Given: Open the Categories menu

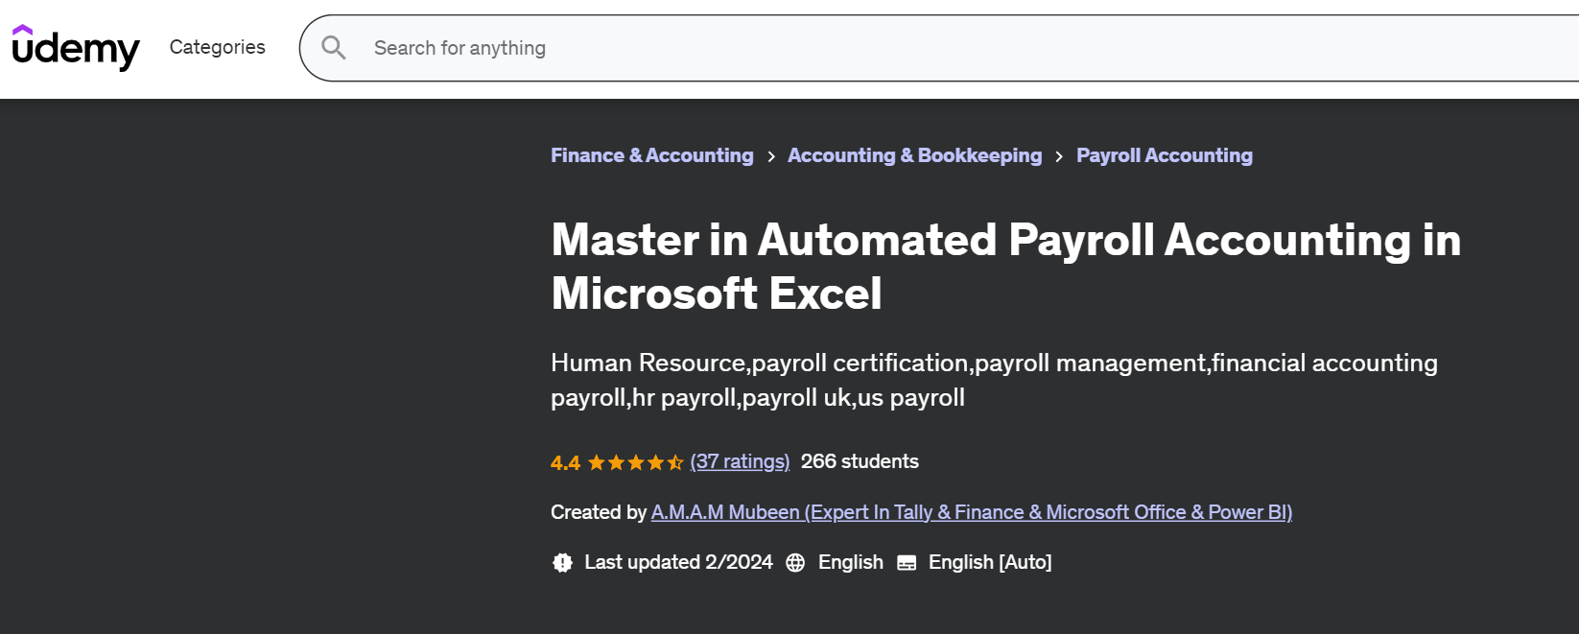Looking at the screenshot, I should pyautogui.click(x=218, y=47).
